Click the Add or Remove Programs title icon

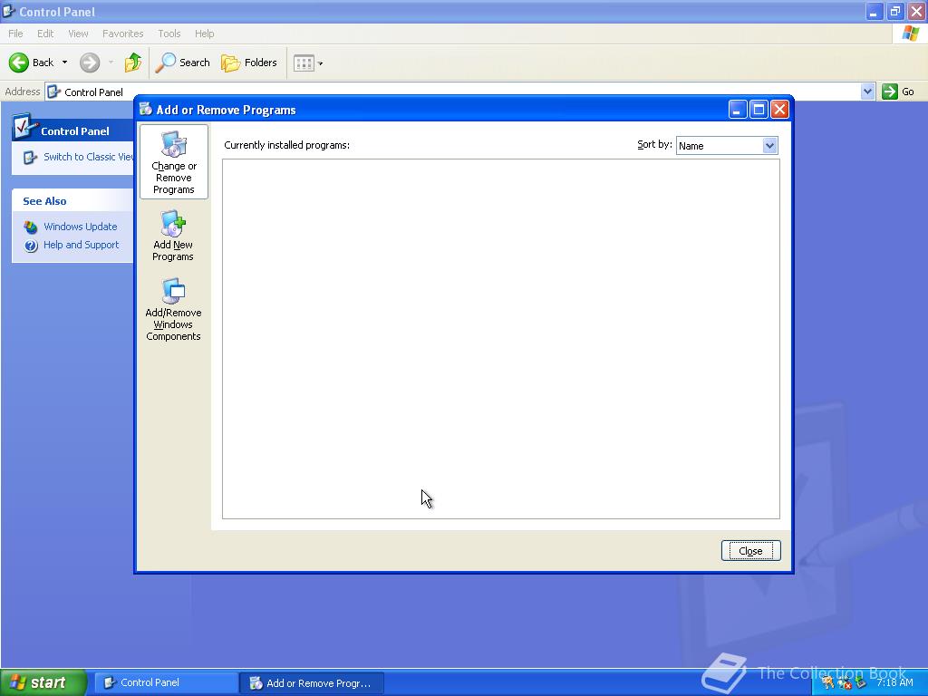point(146,109)
